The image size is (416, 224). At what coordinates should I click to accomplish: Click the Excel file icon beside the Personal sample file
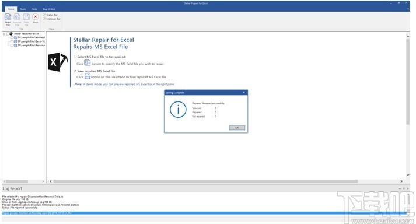16,45
